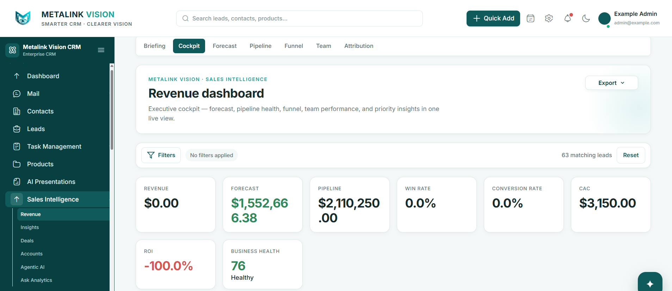Open Accounts in the sidebar
The height and width of the screenshot is (291, 672).
coord(31,254)
